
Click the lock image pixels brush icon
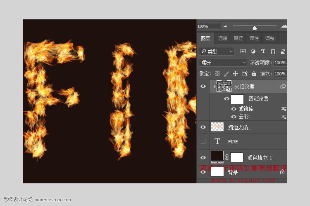pyautogui.click(x=226, y=74)
